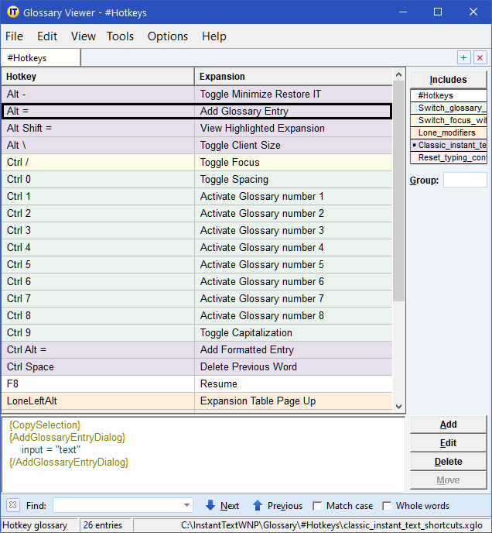
Task: Click the Next search button label
Action: 230,506
